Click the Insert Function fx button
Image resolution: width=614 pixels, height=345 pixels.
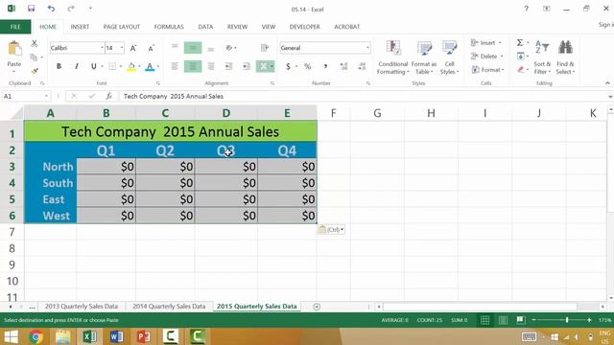click(108, 96)
